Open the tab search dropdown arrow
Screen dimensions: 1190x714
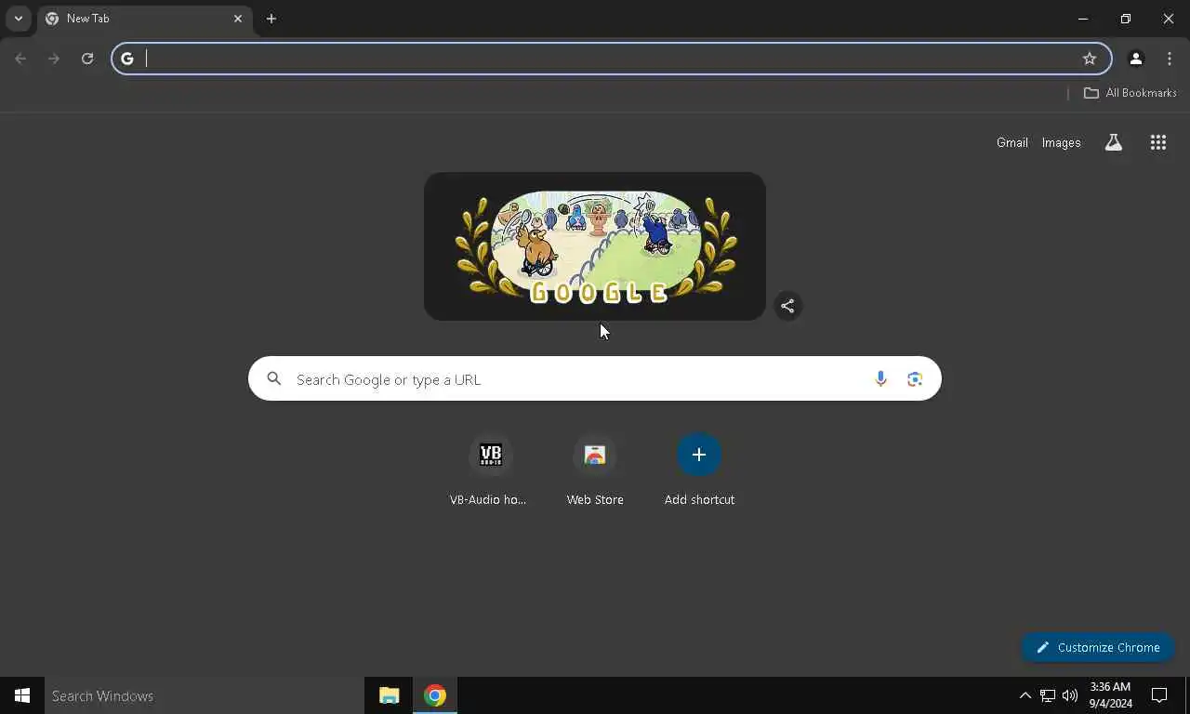point(18,19)
